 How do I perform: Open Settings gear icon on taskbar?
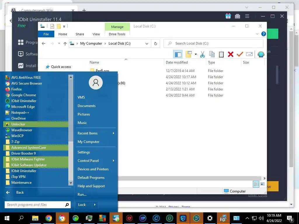(x=210, y=218)
